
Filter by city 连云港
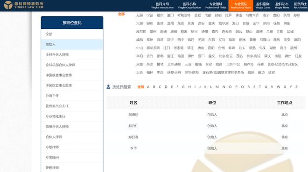coord(227,32)
